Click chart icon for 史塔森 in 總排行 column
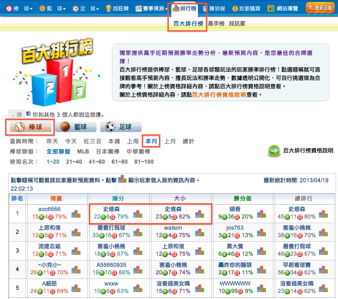 click(x=323, y=214)
